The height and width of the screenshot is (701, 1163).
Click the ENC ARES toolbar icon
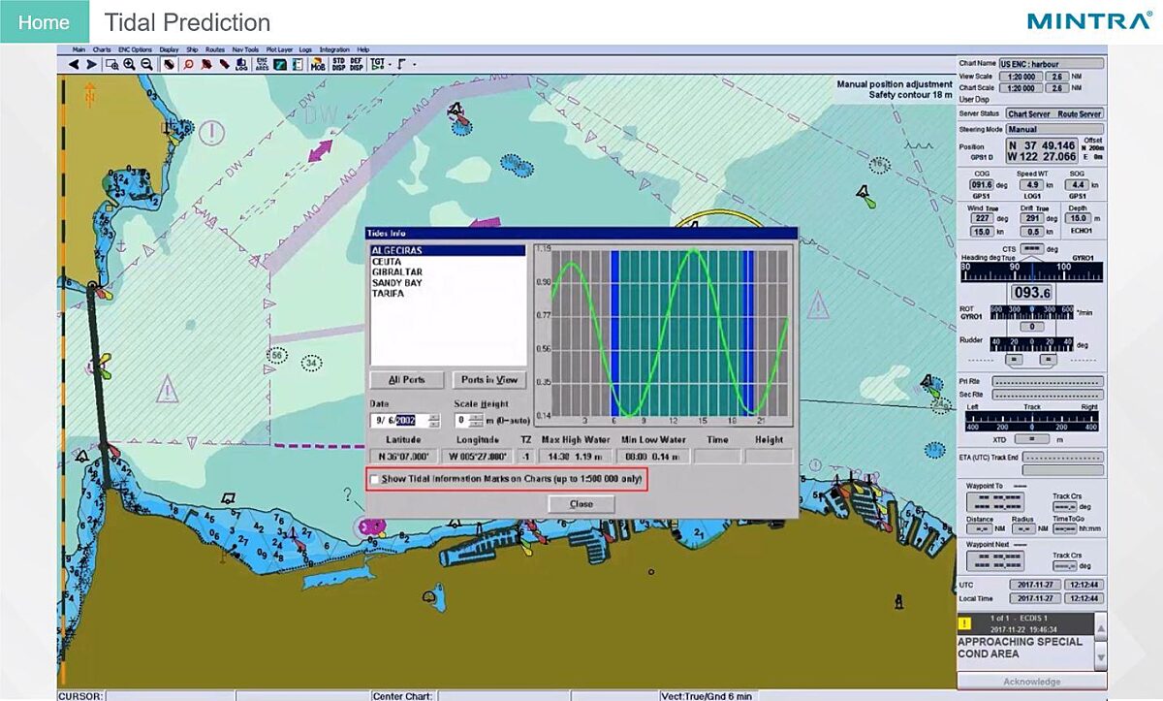[x=262, y=64]
